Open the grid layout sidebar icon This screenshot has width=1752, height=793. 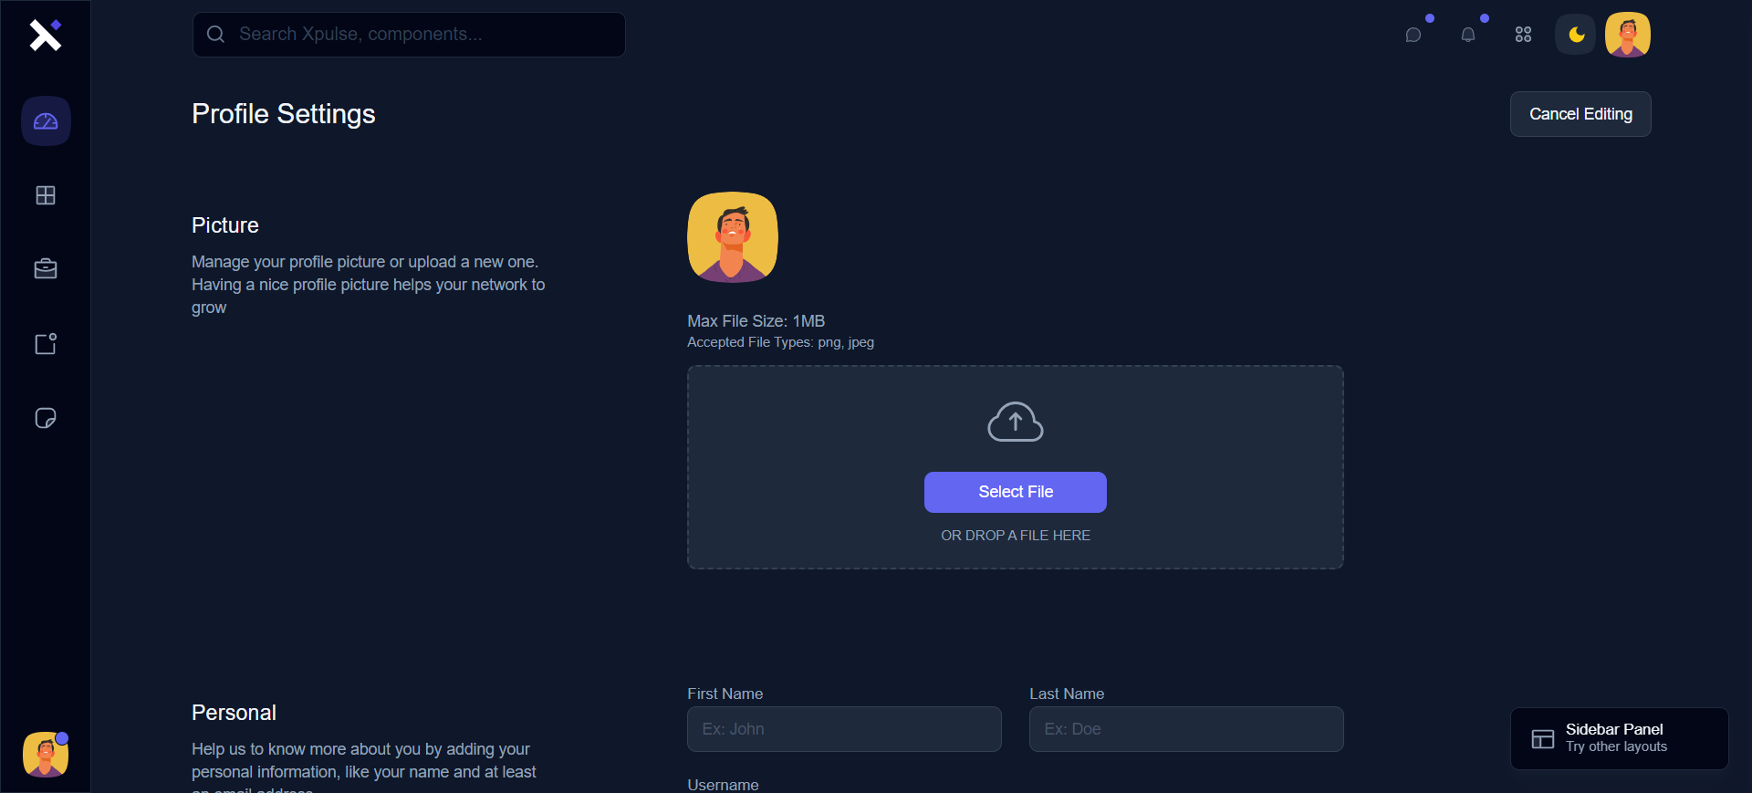pyautogui.click(x=46, y=195)
